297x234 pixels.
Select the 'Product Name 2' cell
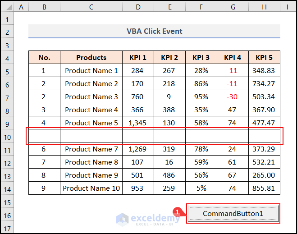pyautogui.click(x=91, y=83)
